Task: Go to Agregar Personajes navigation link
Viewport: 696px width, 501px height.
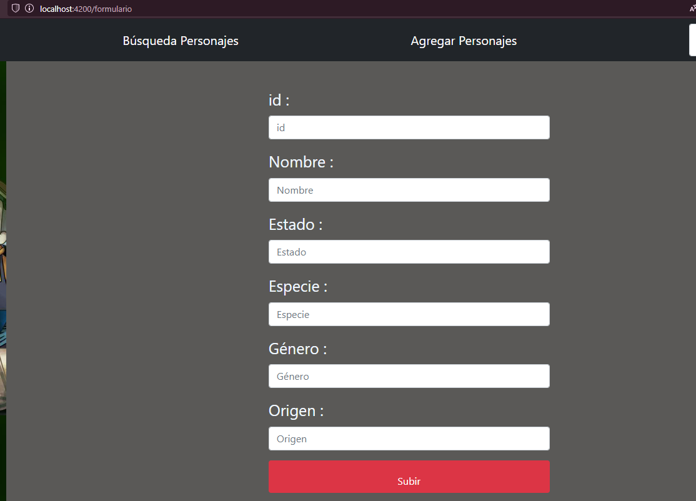Action: click(464, 41)
